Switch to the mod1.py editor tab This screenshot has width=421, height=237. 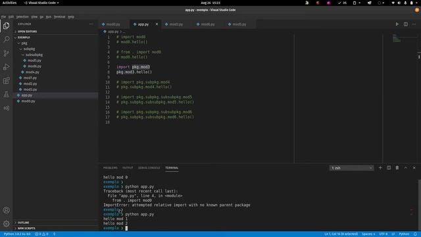click(x=176, y=24)
